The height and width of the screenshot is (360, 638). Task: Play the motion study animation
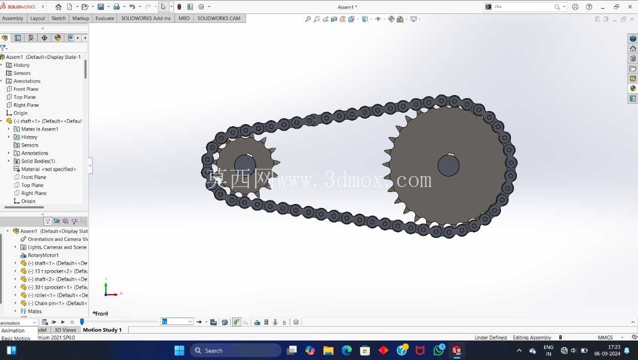point(63,322)
